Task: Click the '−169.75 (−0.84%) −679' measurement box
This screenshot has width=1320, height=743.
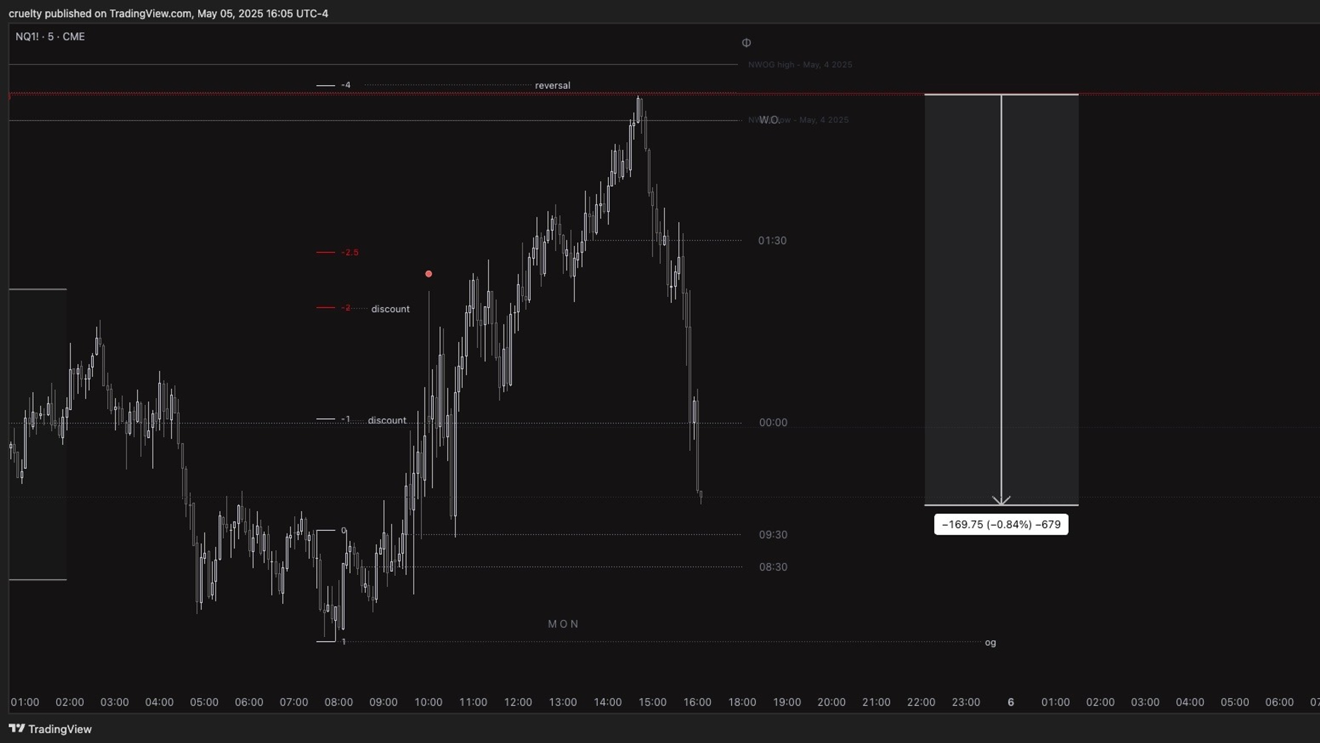Action: coord(1001,525)
